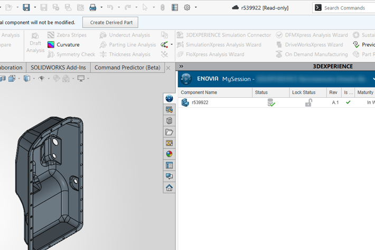Expand the Options gear dropdown arrow
The height and width of the screenshot is (250, 375).
coord(196,7)
